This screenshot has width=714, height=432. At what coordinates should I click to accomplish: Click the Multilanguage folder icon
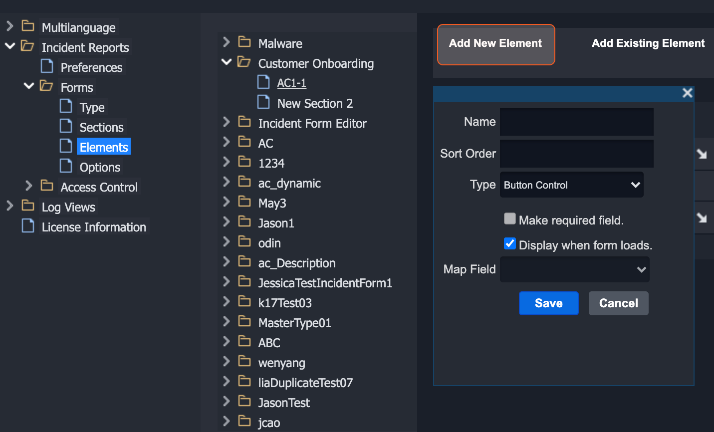click(28, 26)
